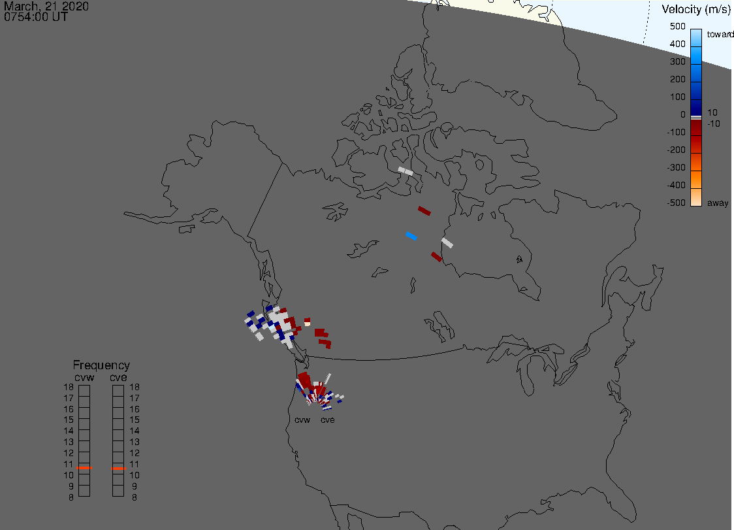This screenshot has width=734, height=530.
Task: Click the cve radar label on the map
Action: [328, 420]
